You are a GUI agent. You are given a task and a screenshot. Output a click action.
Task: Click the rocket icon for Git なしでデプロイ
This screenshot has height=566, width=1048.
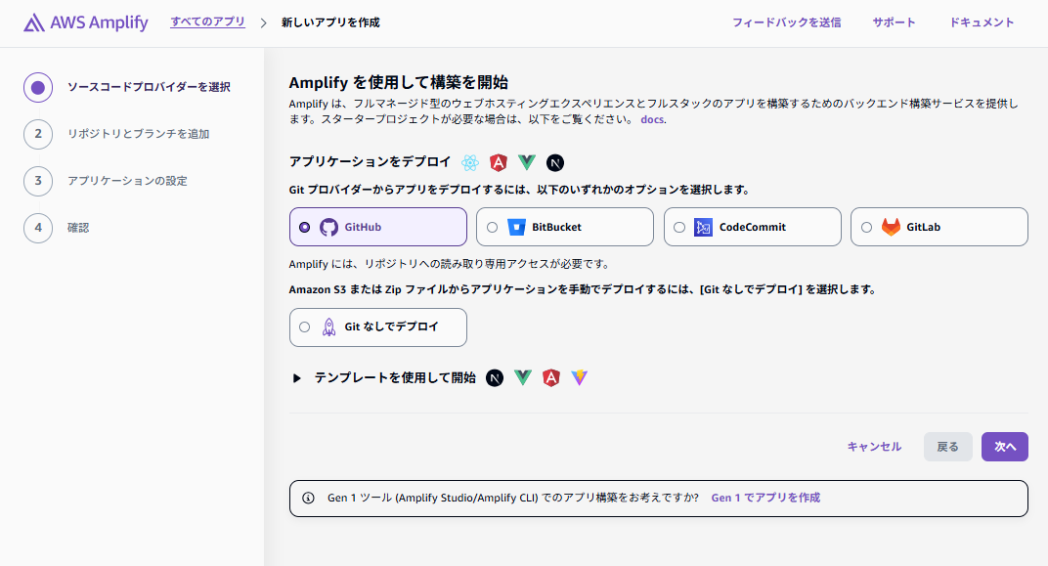point(328,327)
